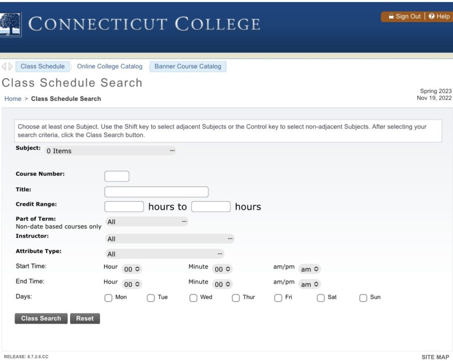This screenshot has width=453, height=361.
Task: Open the Site Map link
Action: [x=435, y=357]
